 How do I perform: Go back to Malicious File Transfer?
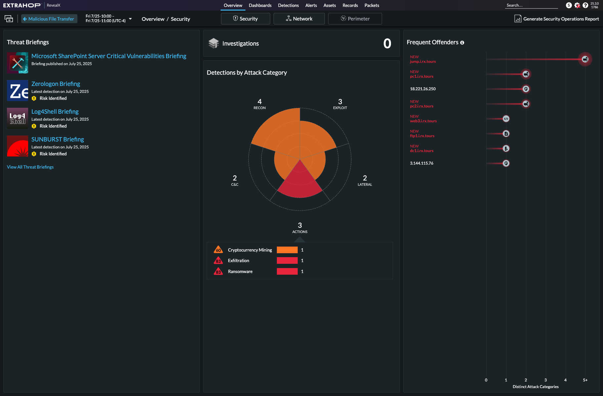[x=49, y=19]
